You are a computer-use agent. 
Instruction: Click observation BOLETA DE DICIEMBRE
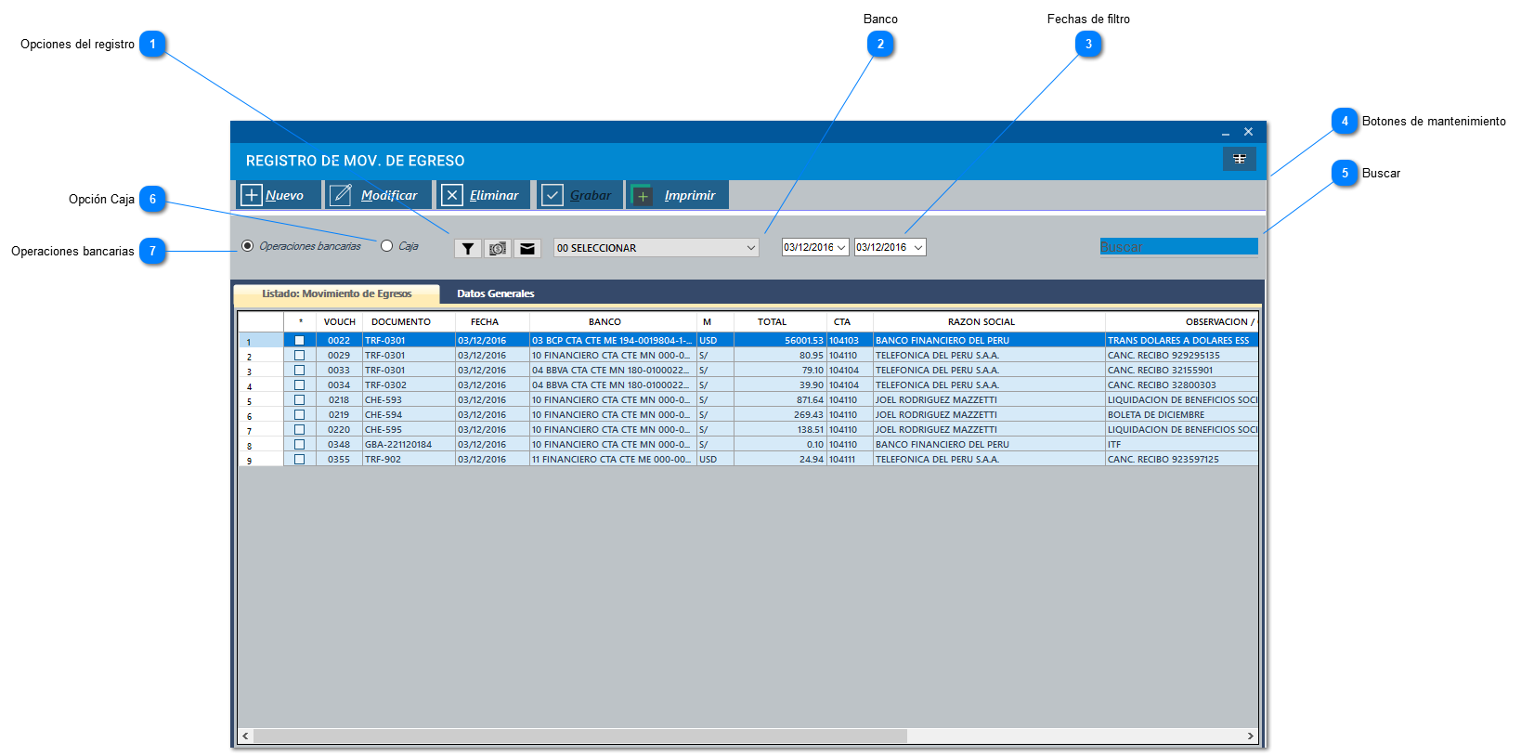(1181, 415)
